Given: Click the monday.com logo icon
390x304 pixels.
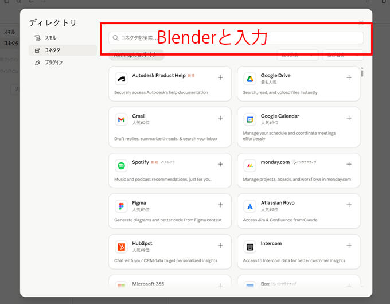Looking at the screenshot, I should 250,166.
